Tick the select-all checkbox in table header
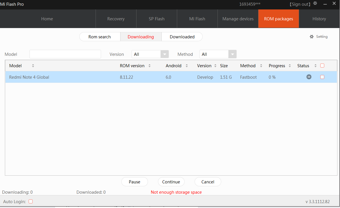The height and width of the screenshot is (208, 340). click(322, 66)
